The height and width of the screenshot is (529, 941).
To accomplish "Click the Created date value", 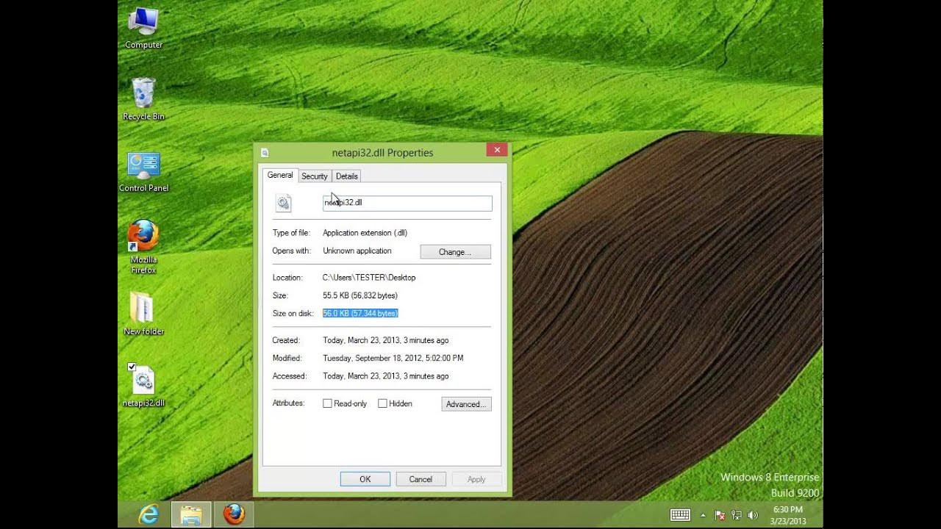I will (x=386, y=340).
